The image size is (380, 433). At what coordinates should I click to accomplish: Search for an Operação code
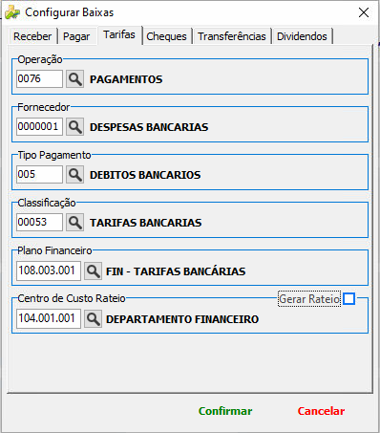(x=74, y=79)
